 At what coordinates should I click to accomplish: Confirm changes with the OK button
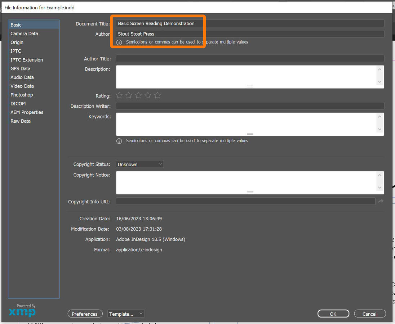(x=333, y=314)
